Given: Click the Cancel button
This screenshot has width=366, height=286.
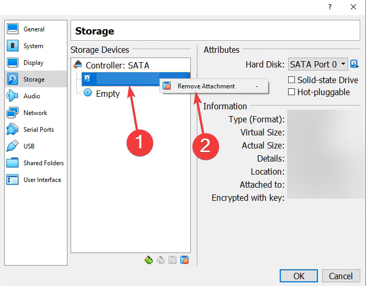Looking at the screenshot, I should click(341, 276).
